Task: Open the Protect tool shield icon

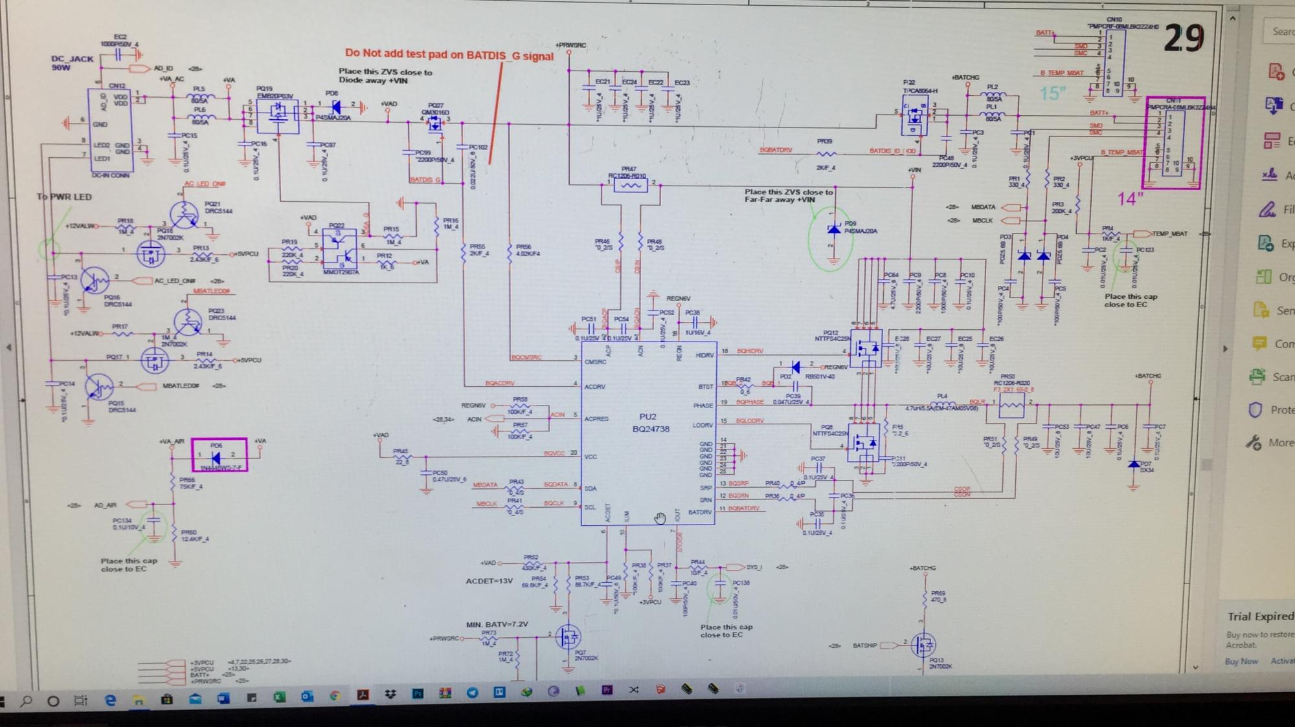Action: (1255, 409)
